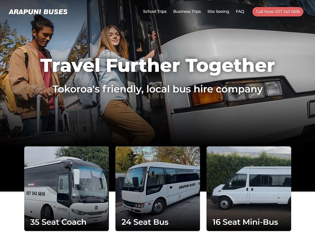Click the '16 Seat Mini-Bus' caption text
The height and width of the screenshot is (237, 315).
click(245, 222)
